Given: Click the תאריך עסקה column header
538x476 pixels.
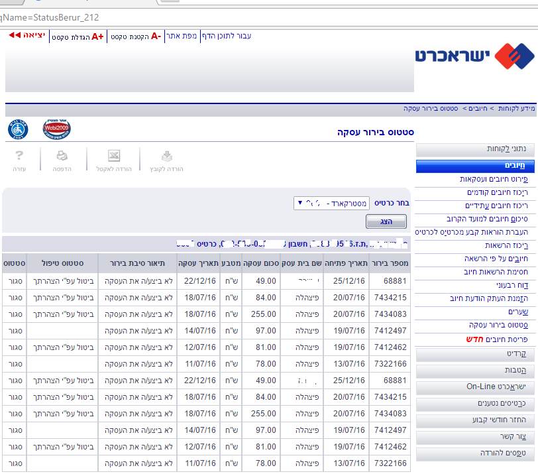Looking at the screenshot, I should click(198, 263).
